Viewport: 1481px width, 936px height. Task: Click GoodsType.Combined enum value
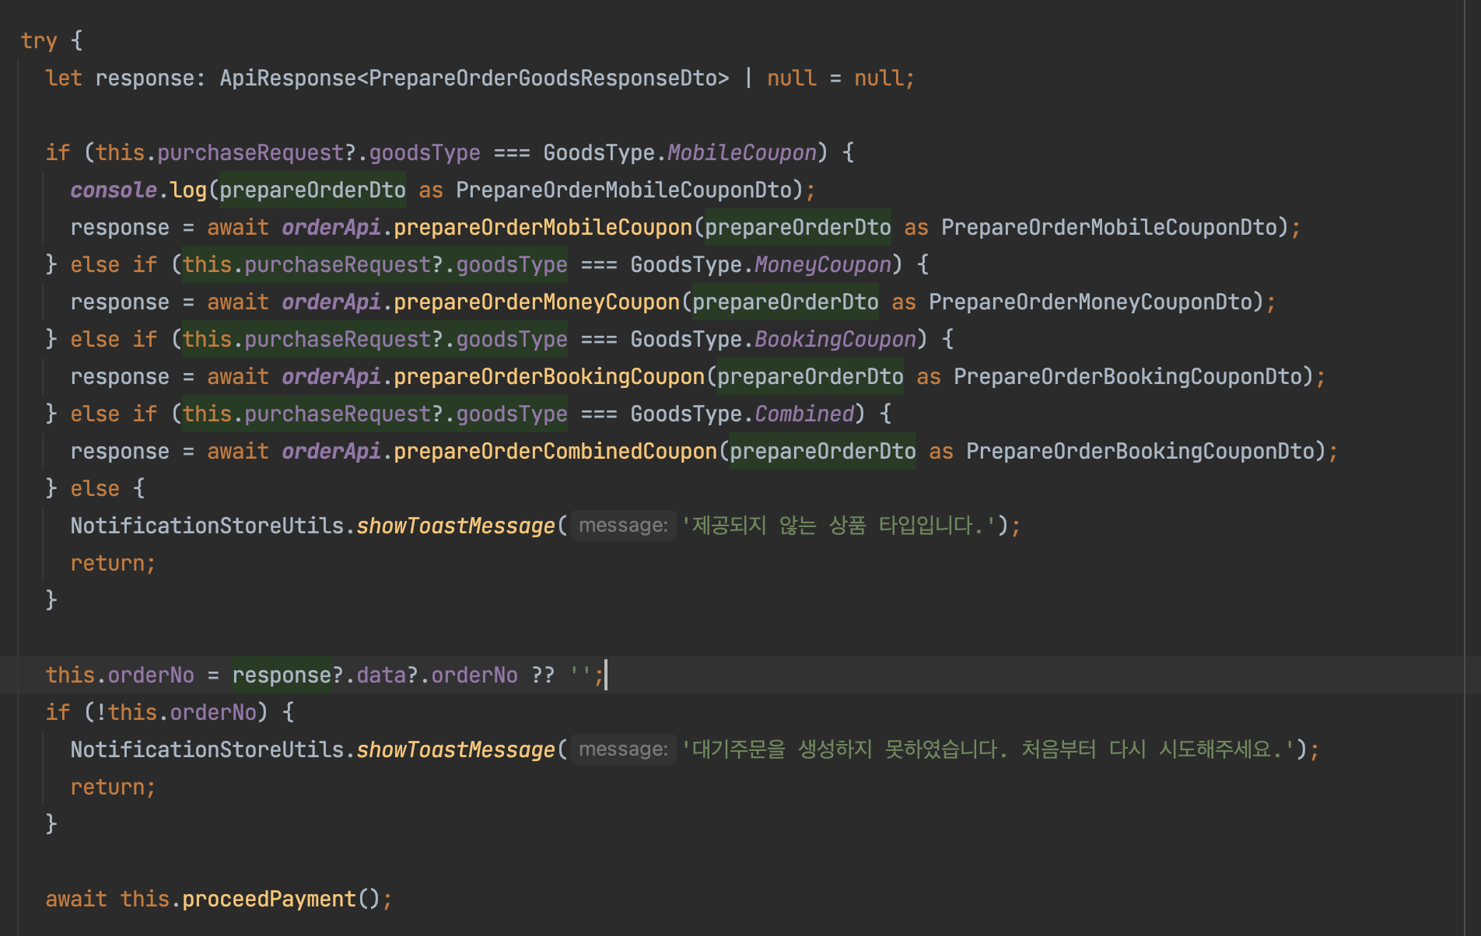point(742,414)
